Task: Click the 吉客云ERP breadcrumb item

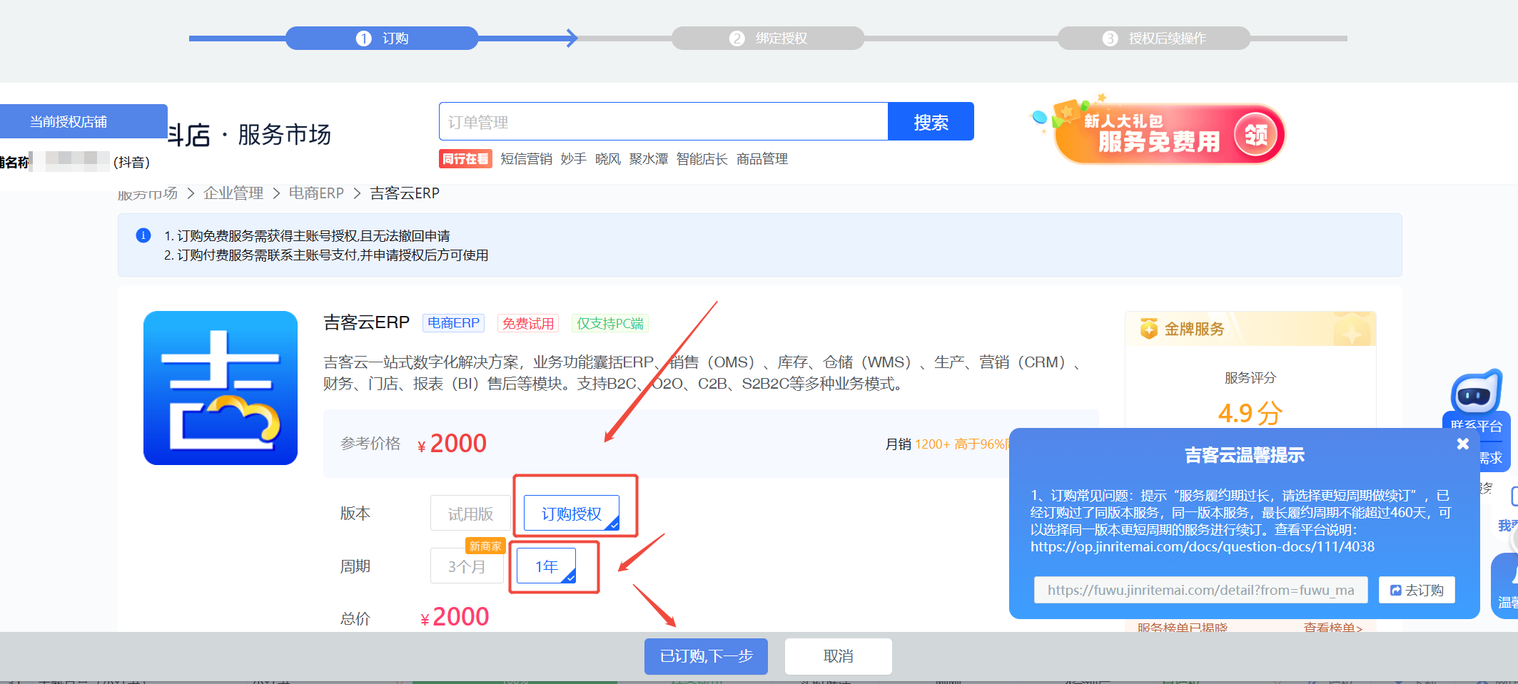Action: [x=405, y=193]
